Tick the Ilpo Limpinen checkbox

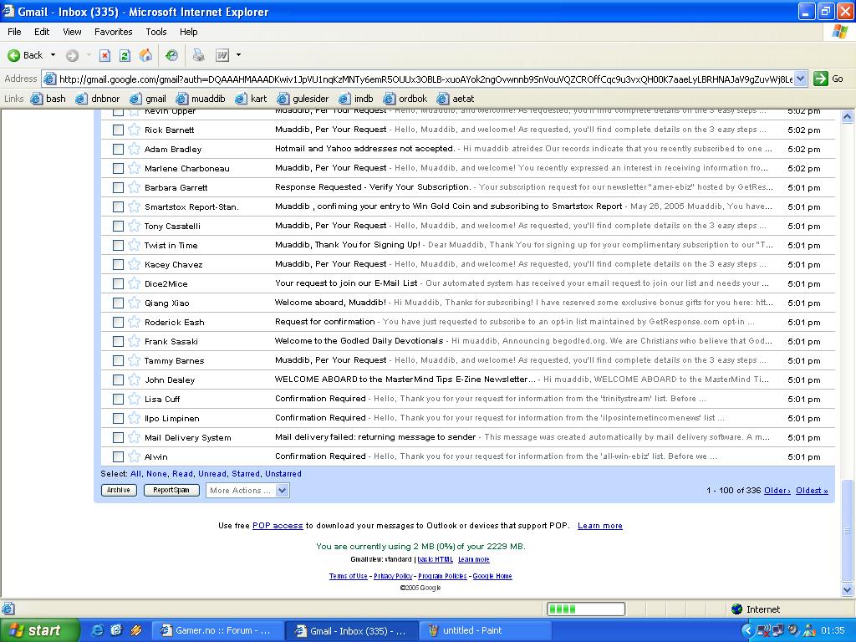(118, 418)
